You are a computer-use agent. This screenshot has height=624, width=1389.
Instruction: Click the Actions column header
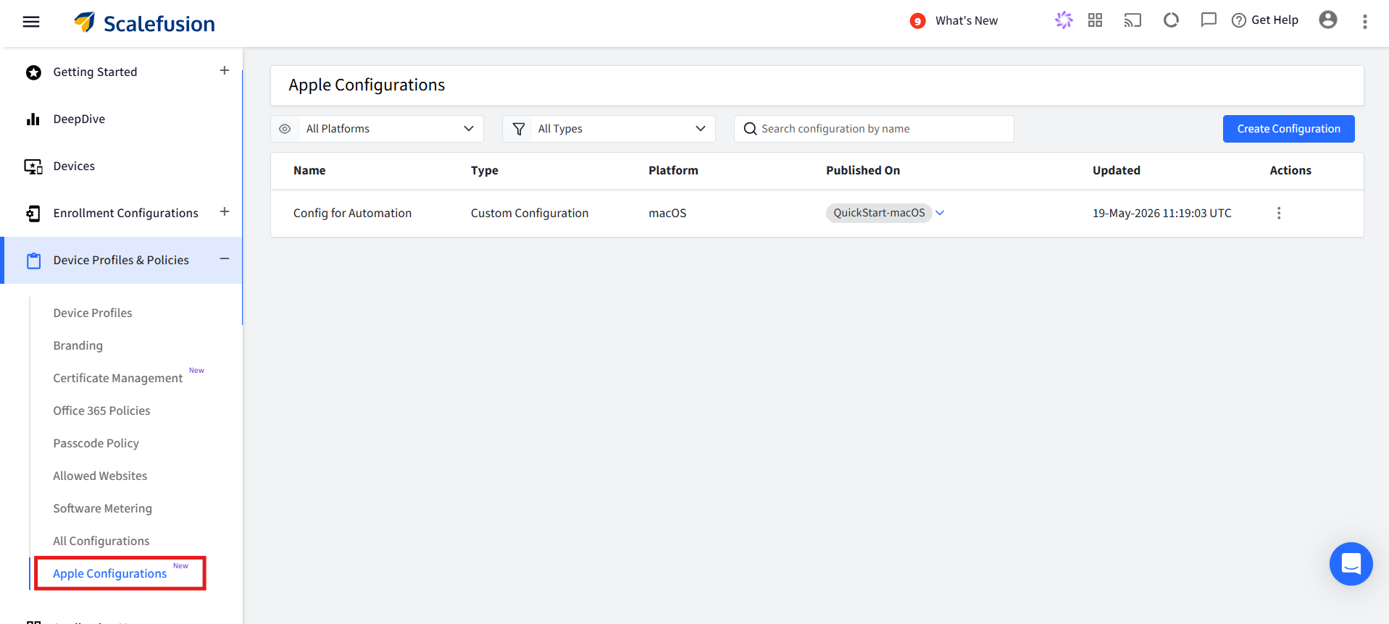(x=1290, y=170)
